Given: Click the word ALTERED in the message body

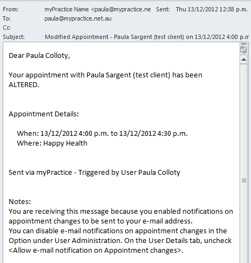Looking at the screenshot, I should click(x=24, y=85).
